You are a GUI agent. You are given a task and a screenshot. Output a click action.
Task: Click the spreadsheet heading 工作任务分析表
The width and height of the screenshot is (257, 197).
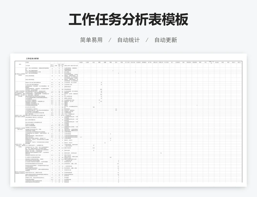click(32, 58)
